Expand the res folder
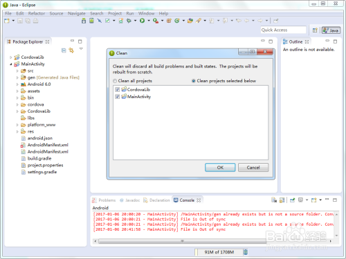Viewport: 346px width, 259px height. pos(17,132)
